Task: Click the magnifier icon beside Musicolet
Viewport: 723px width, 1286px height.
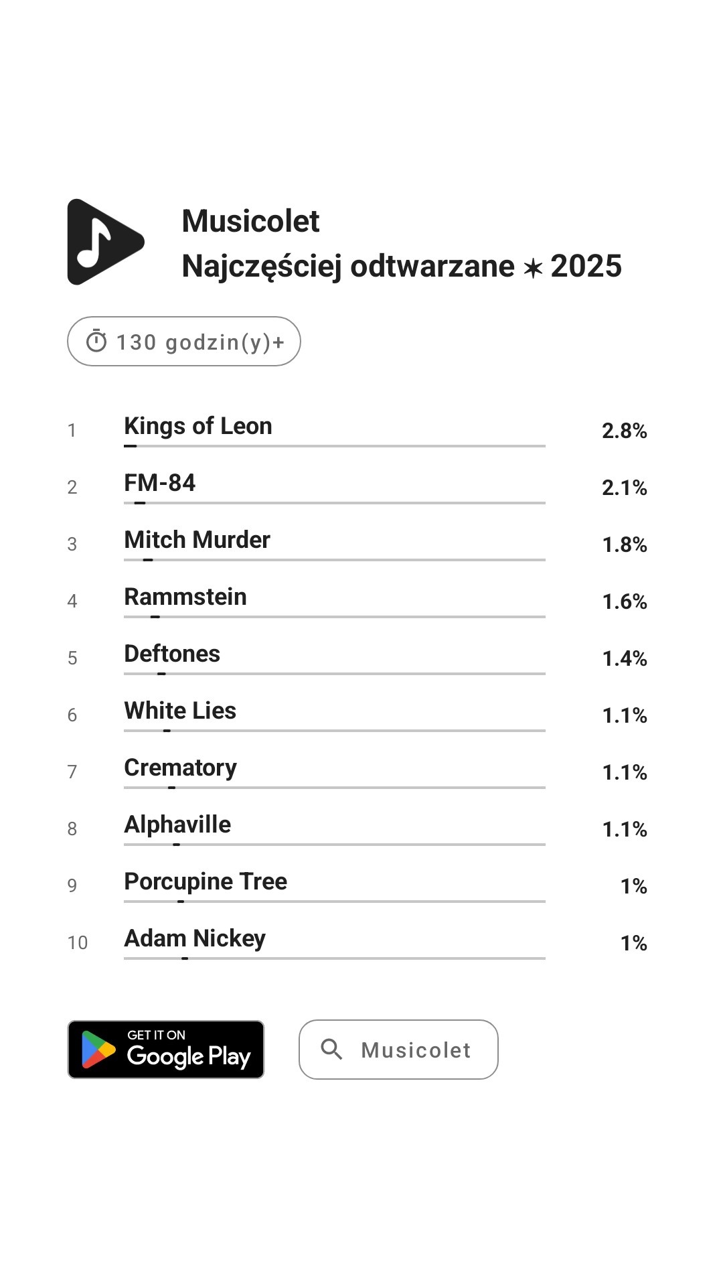Action: pos(331,1049)
